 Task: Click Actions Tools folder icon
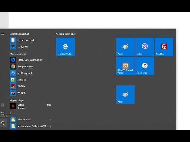(x=13, y=120)
